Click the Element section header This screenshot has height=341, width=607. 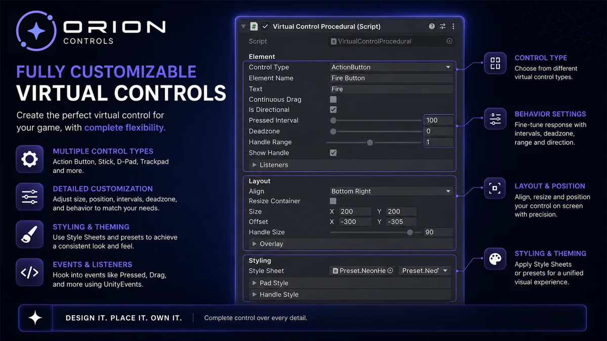click(262, 57)
